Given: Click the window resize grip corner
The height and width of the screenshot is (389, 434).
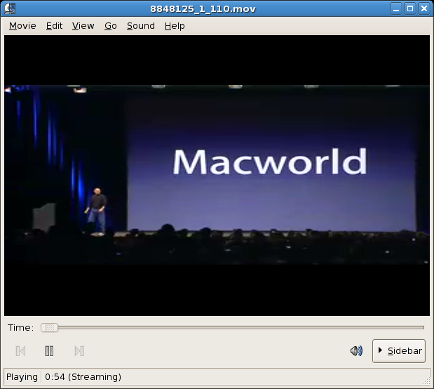Looking at the screenshot, I should 427,381.
